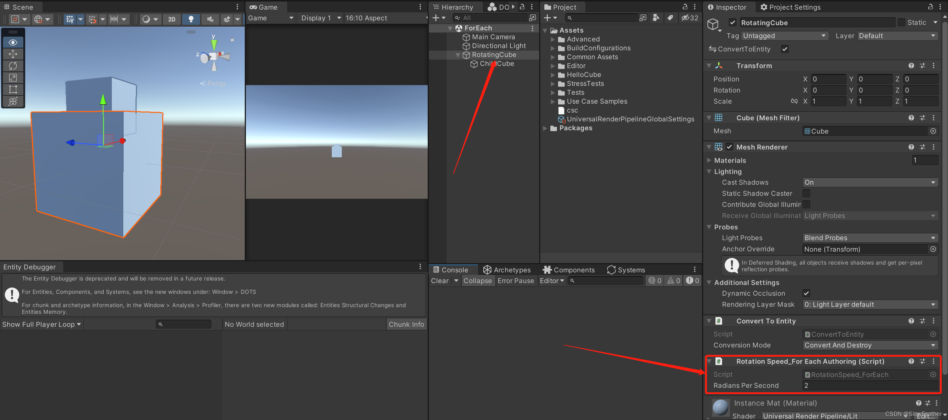The image size is (948, 420).
Task: Switch to the Project Settings tab
Action: (x=790, y=7)
